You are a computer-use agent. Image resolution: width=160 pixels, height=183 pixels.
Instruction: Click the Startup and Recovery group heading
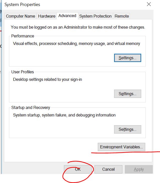tap(31, 108)
